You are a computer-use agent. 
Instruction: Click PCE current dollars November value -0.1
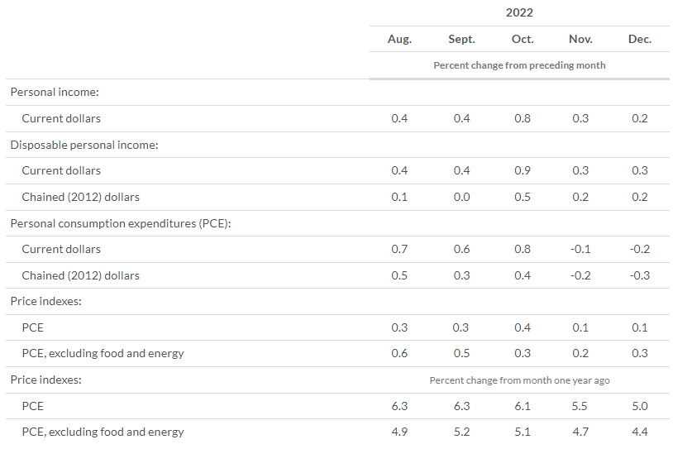579,249
